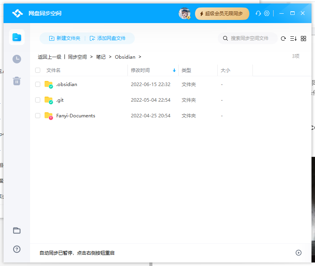Click the .obsidian folder name
Viewport: 315px width, 266px height.
point(66,84)
